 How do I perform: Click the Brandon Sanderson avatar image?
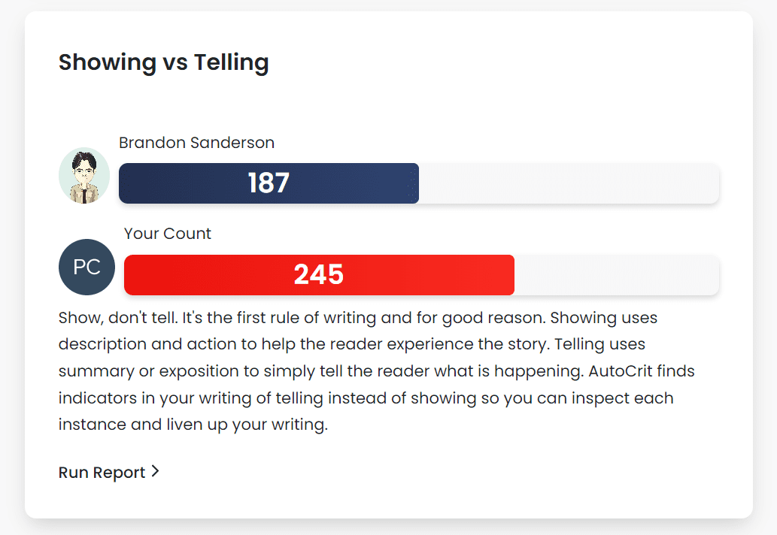click(84, 176)
